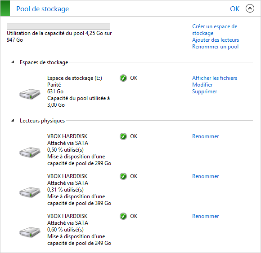This screenshot has height=253, width=261.
Task: Collapse the Pool de stockage chevron button
Action: coord(250,8)
